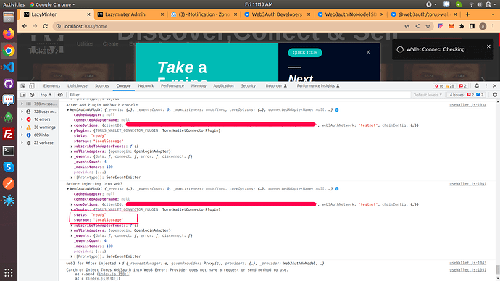Open DevTools more options menu
Image resolution: width=500 pixels, height=281 pixels.
(486, 86)
